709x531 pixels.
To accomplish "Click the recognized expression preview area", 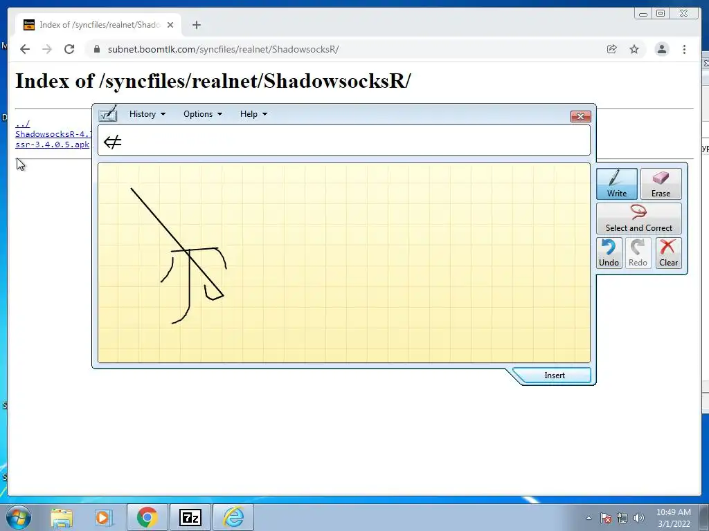I will click(344, 140).
